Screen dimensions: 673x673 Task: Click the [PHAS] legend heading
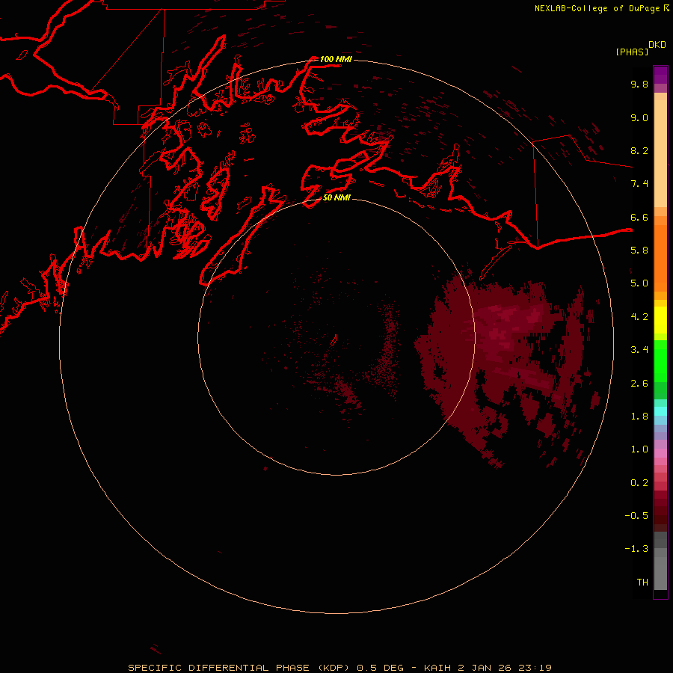[632, 52]
